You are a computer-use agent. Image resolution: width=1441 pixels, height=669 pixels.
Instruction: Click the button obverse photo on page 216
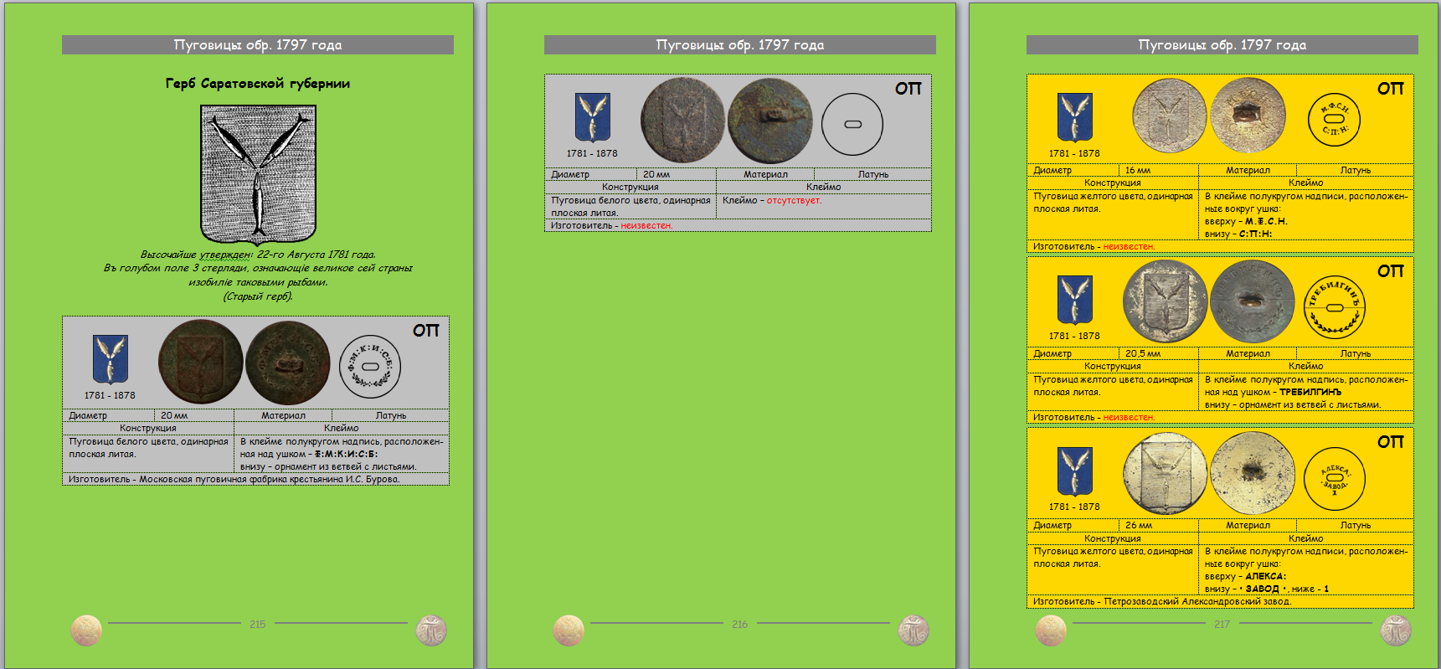click(682, 121)
